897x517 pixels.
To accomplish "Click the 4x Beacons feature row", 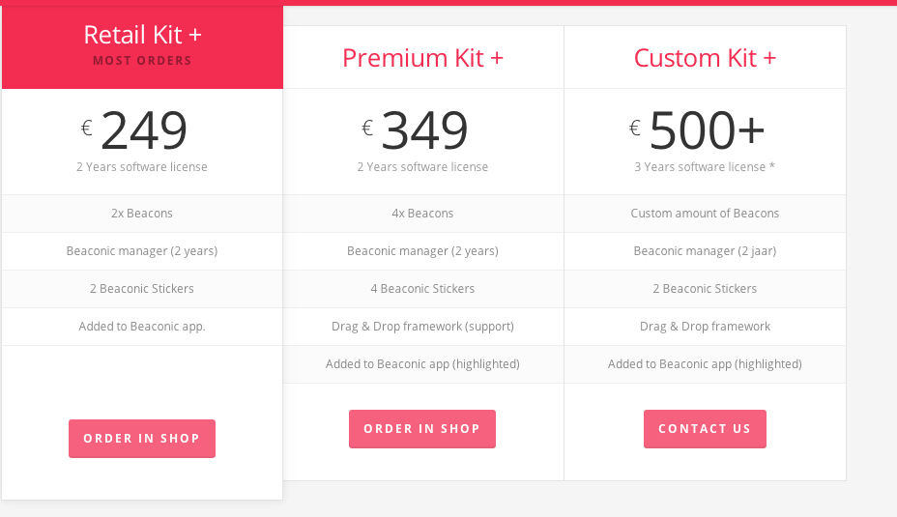I will tap(422, 214).
